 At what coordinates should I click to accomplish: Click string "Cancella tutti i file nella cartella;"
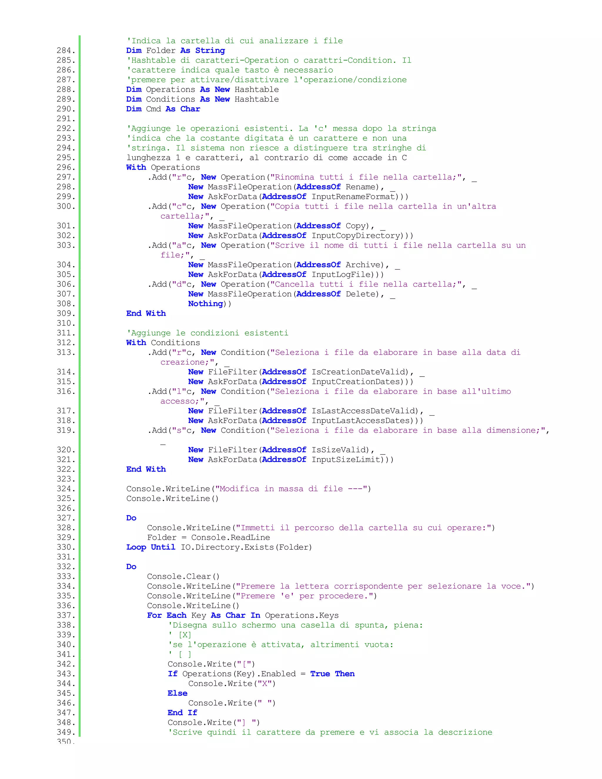(x=366, y=284)
